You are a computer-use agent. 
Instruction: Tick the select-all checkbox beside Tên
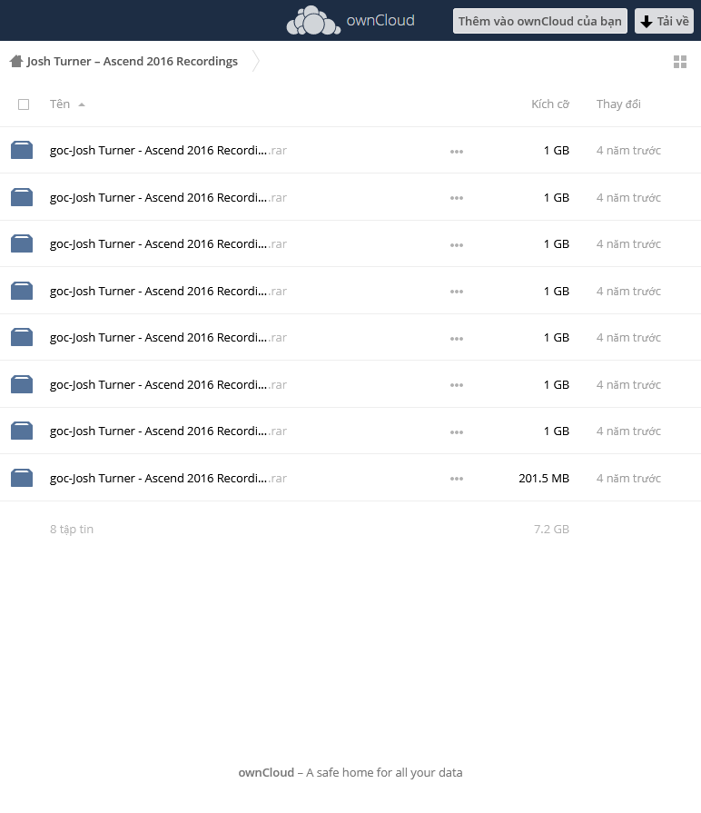coord(24,104)
